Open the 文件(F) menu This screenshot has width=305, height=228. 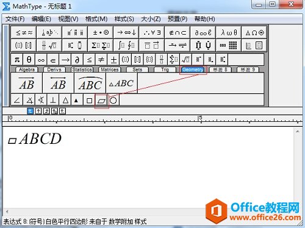click(x=15, y=19)
